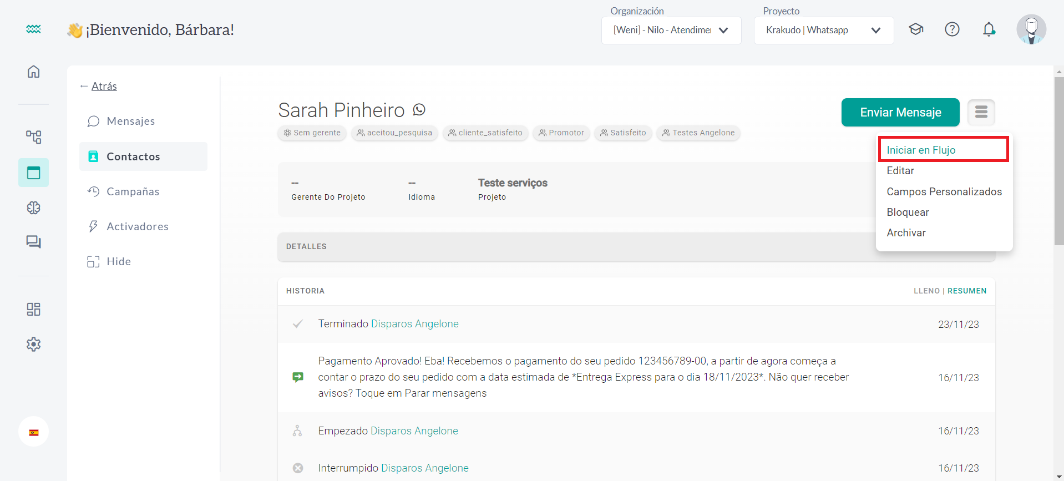Click the page vertical scrollbar thumb

[x=1058, y=161]
